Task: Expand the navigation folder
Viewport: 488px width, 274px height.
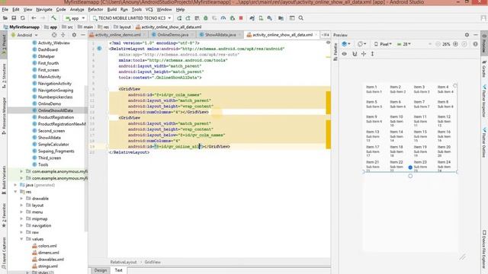Action: (21, 225)
